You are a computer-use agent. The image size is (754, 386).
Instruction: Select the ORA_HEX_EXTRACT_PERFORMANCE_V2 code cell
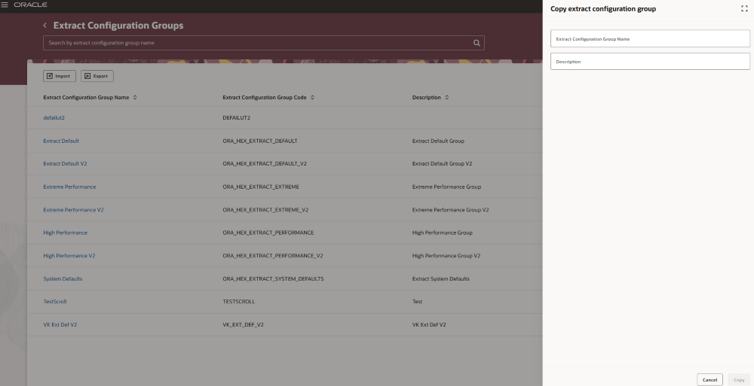point(273,256)
